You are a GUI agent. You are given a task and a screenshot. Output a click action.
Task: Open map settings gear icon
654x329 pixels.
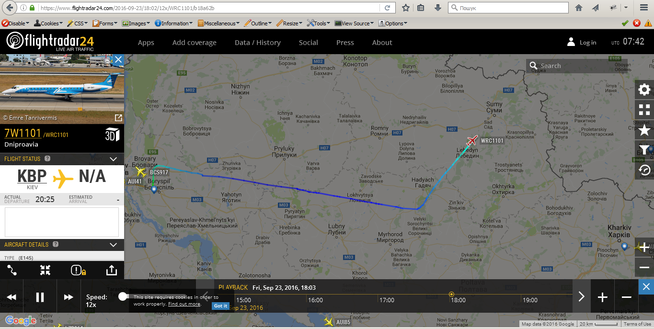point(644,90)
